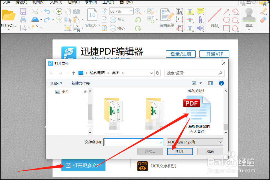Open the PDF文档 (*.pdf) file type dropdown

(195, 142)
